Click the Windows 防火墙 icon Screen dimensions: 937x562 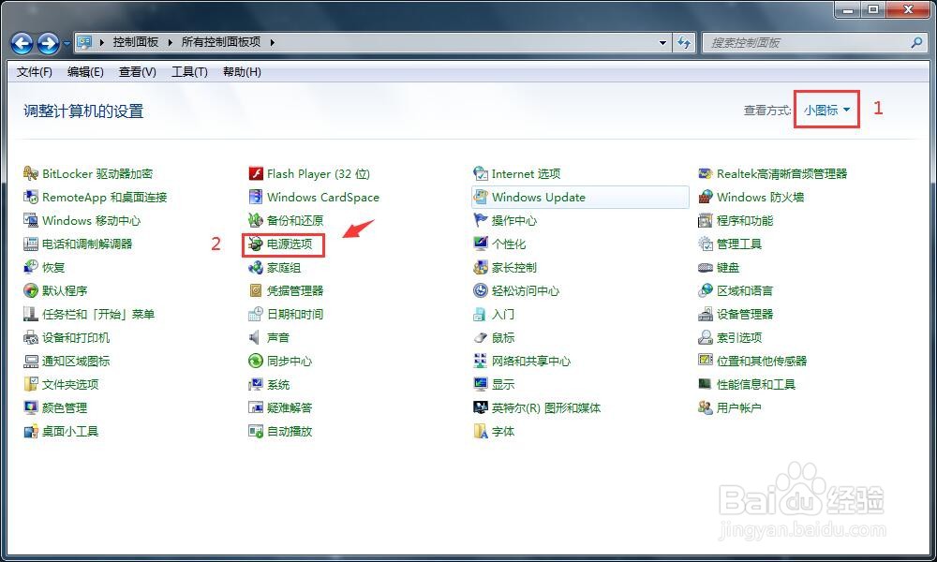[x=706, y=197]
